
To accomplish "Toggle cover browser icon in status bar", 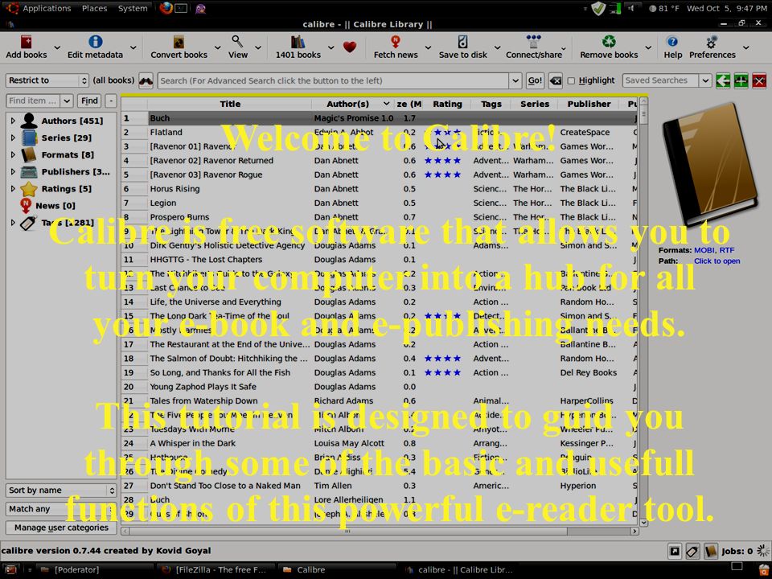I will [x=675, y=551].
